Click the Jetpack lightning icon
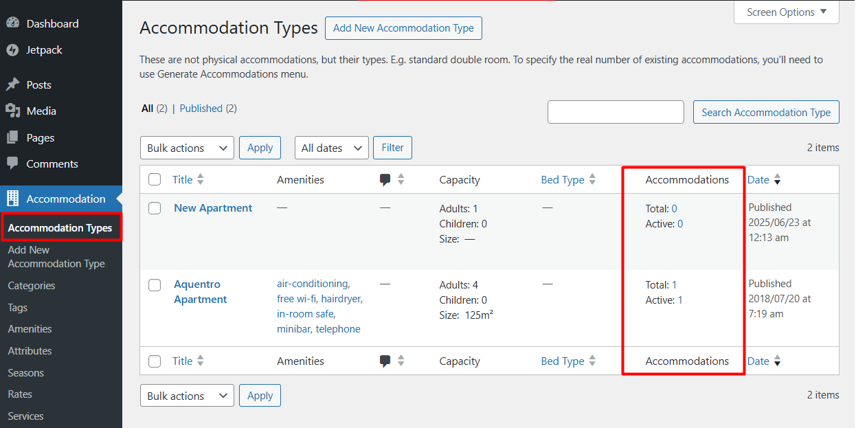This screenshot has width=856, height=428. click(x=12, y=49)
